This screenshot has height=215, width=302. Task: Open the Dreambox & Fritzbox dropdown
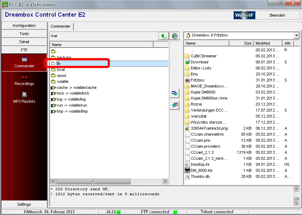coord(296,35)
